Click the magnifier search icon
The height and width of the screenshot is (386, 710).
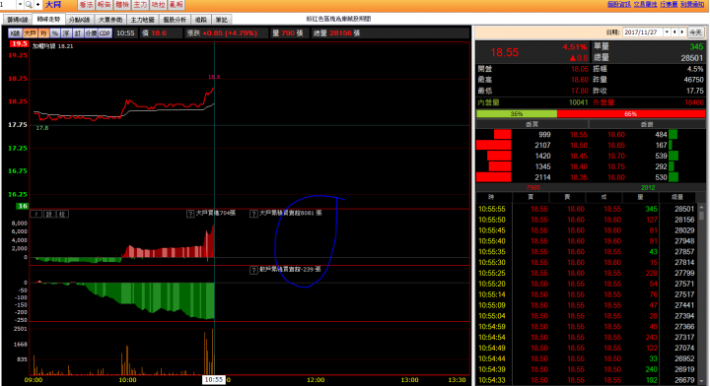29,5
